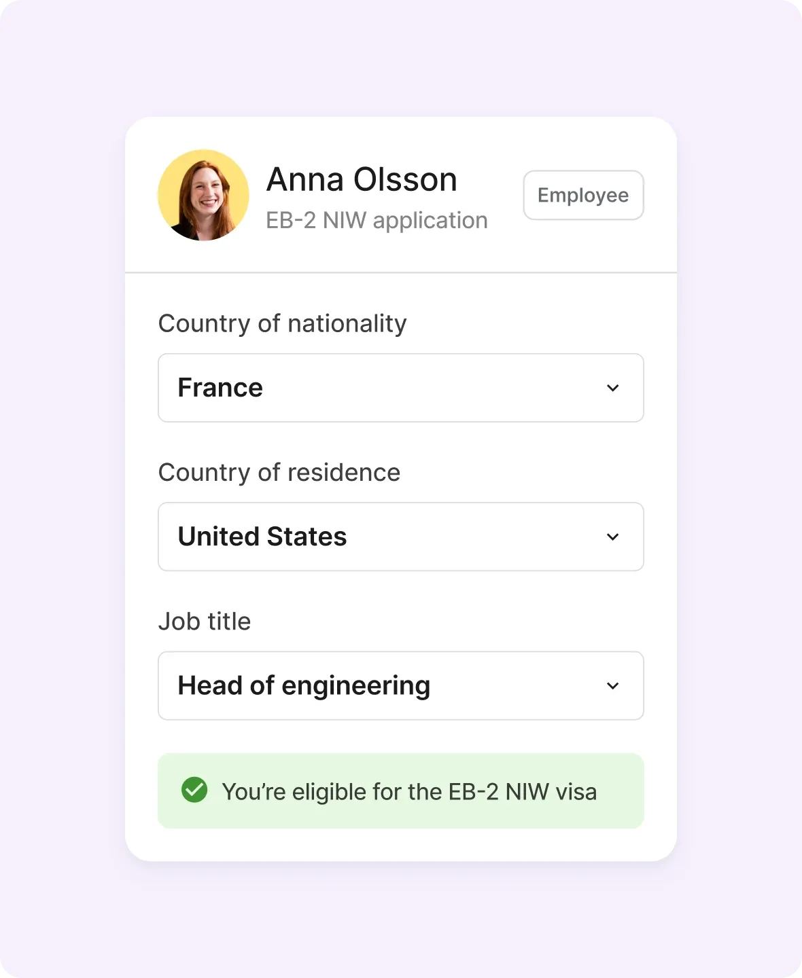
Task: Select the United States value text
Action: tap(262, 537)
